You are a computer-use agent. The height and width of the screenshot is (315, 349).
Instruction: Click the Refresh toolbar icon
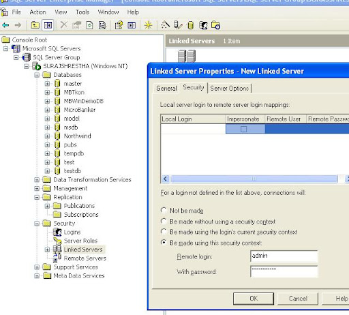pos(89,25)
